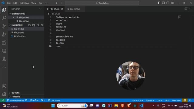Open the View menu
Screen dimensions: 194x109
coord(34,3)
